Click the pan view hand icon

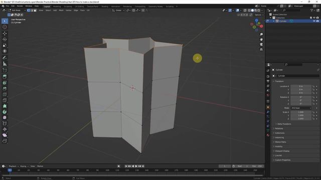click(x=261, y=39)
